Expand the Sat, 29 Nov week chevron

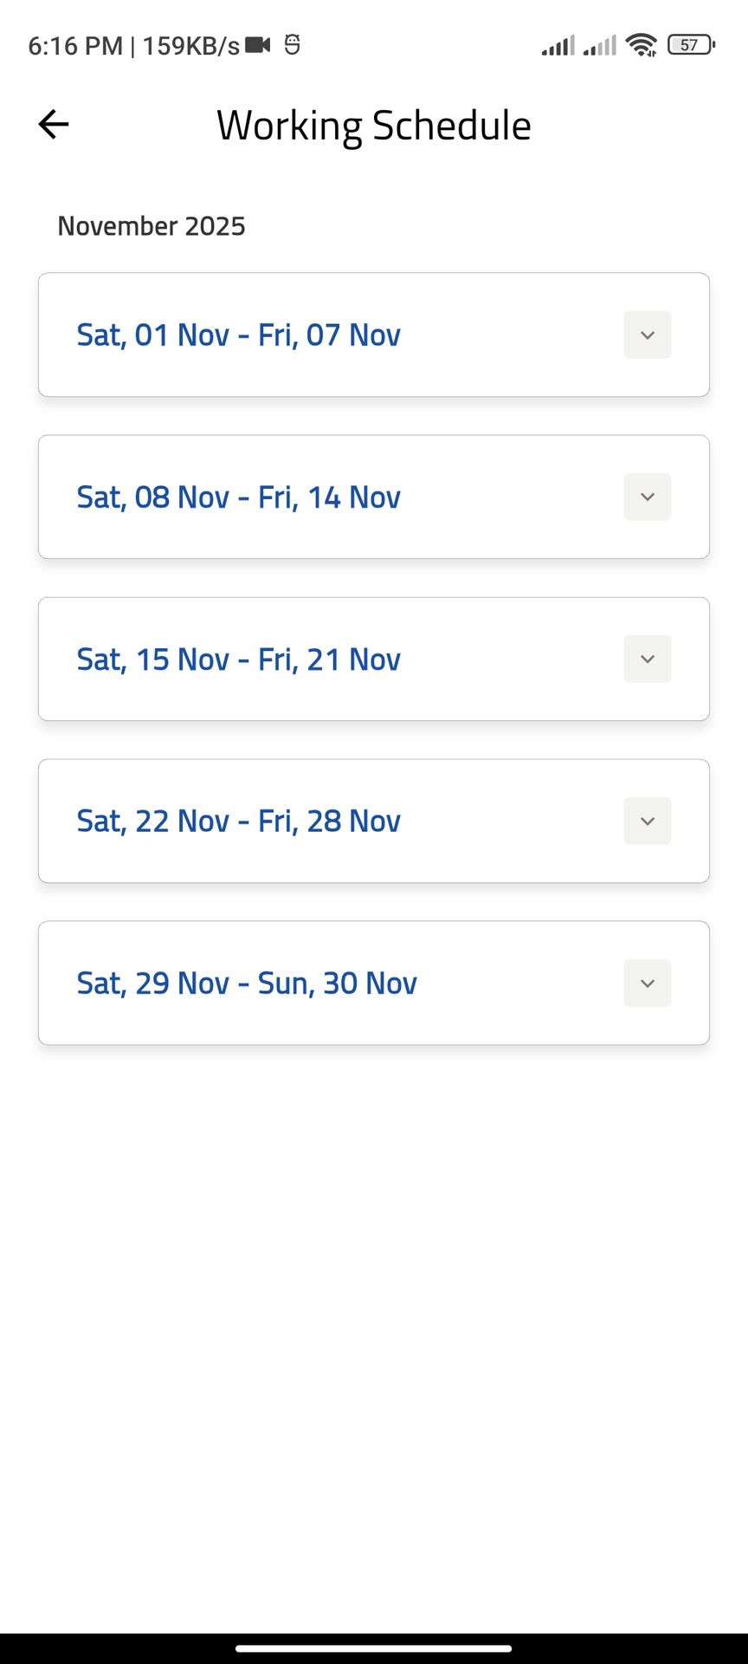coord(647,983)
